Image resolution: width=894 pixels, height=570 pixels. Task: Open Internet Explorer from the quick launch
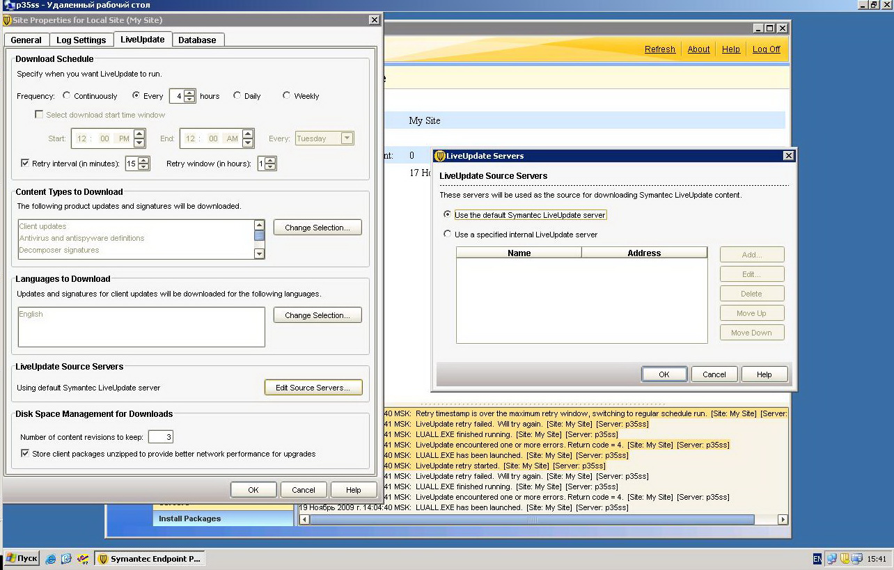(x=51, y=559)
